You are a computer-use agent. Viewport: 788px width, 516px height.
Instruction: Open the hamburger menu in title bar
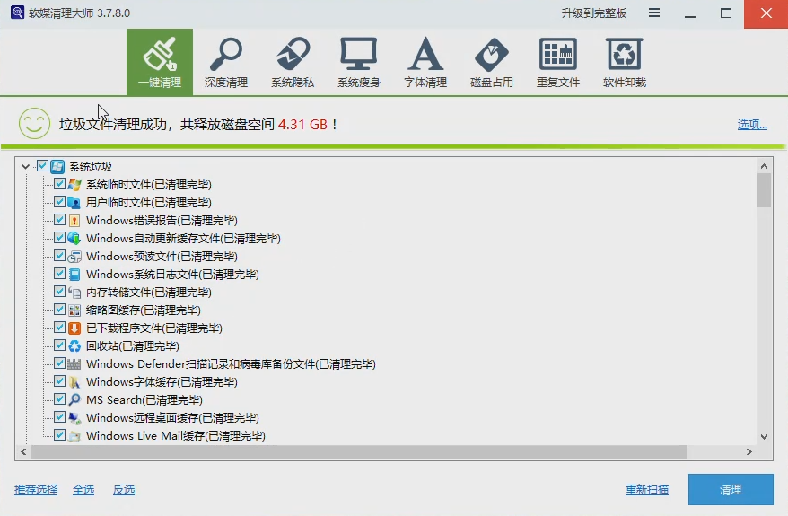tap(654, 13)
